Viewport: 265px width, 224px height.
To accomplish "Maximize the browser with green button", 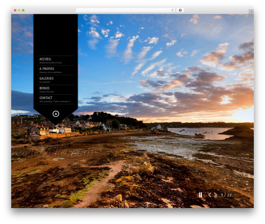I will (x=23, y=11).
